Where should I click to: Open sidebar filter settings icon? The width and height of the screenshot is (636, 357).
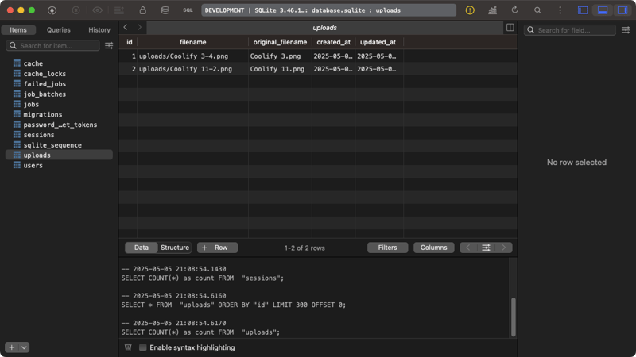pos(109,46)
